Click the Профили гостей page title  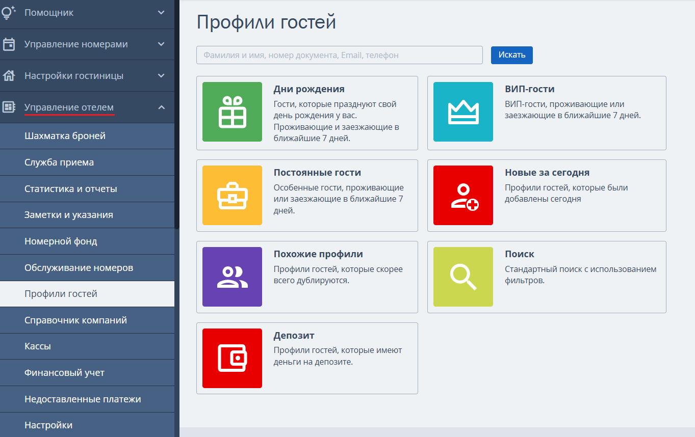tap(266, 23)
